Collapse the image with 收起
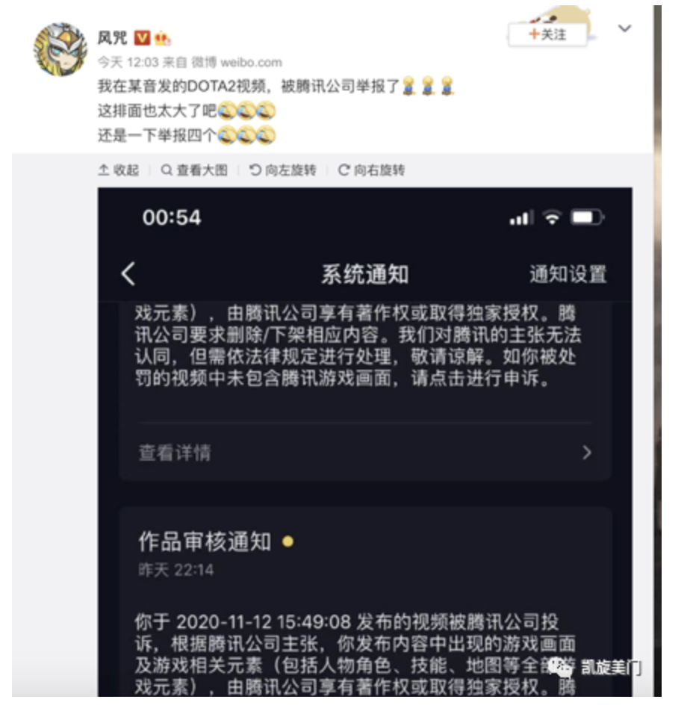The image size is (693, 711). 119,170
